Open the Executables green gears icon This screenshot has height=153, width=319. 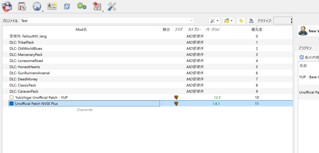pyautogui.click(x=82, y=6)
